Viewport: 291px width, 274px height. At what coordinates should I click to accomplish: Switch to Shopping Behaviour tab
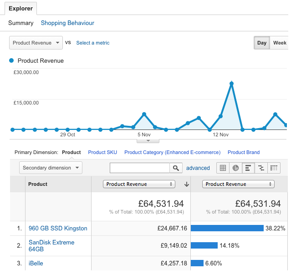pyautogui.click(x=67, y=23)
